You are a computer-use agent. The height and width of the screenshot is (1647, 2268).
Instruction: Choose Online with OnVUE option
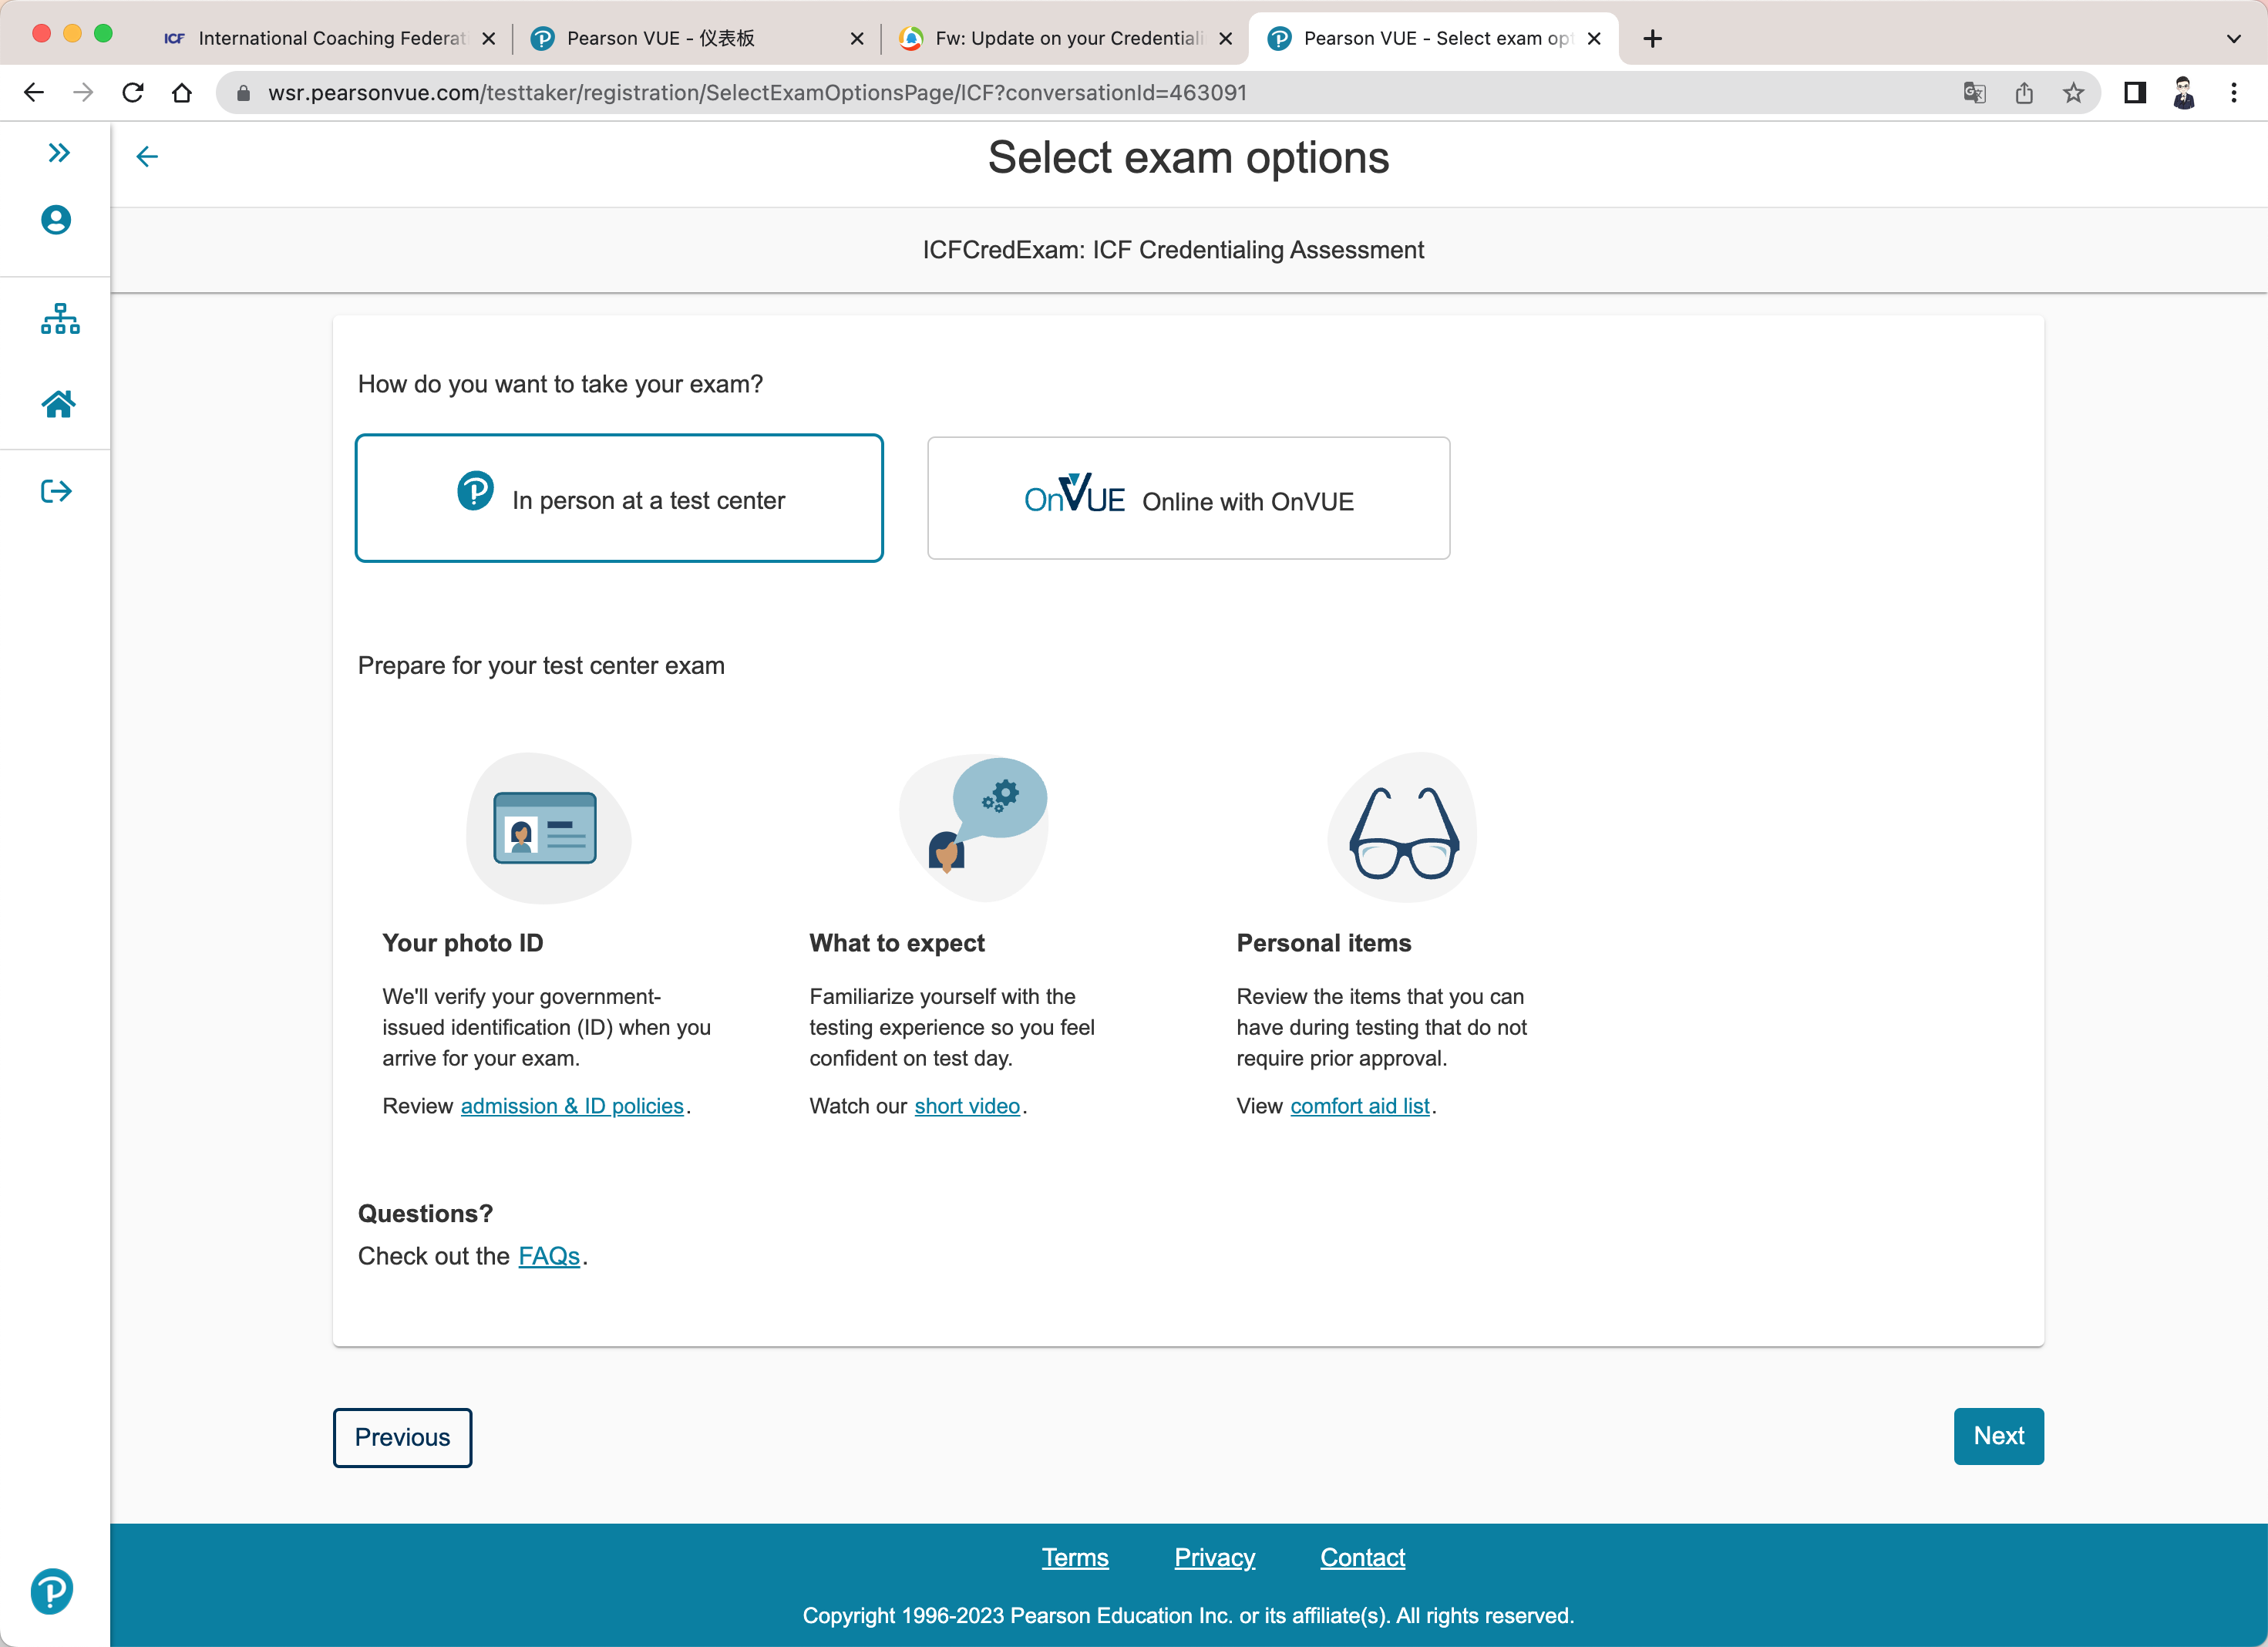[x=1188, y=498]
